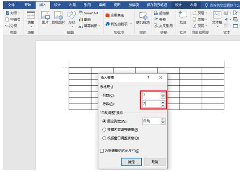
Task: Select the 根据窗口调整表格 radio button
Action: point(104,138)
